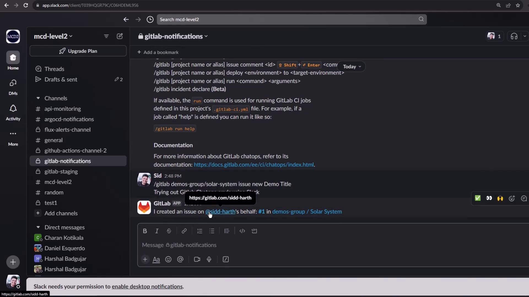The image size is (529, 297).
Task: Insert a code block via toolbar
Action: click(x=254, y=231)
